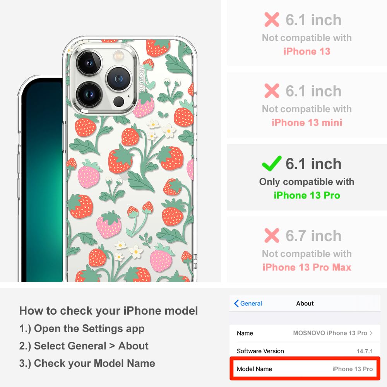Select the Software Version 14.7.1 row
This screenshot has width=387, height=387.
[305, 351]
